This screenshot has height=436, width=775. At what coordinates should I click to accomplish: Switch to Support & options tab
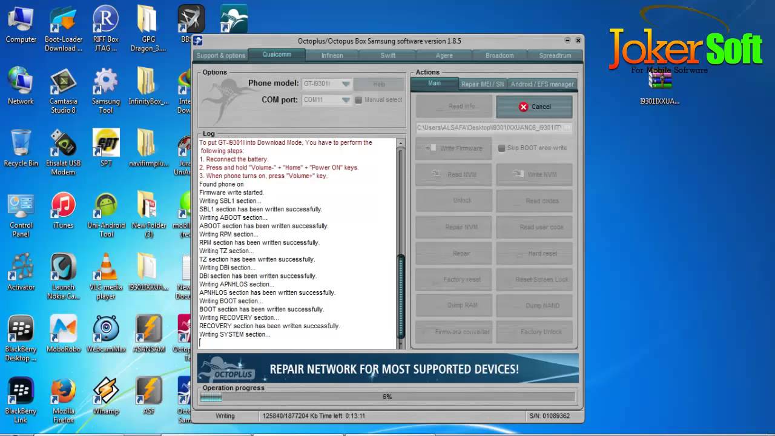(221, 56)
